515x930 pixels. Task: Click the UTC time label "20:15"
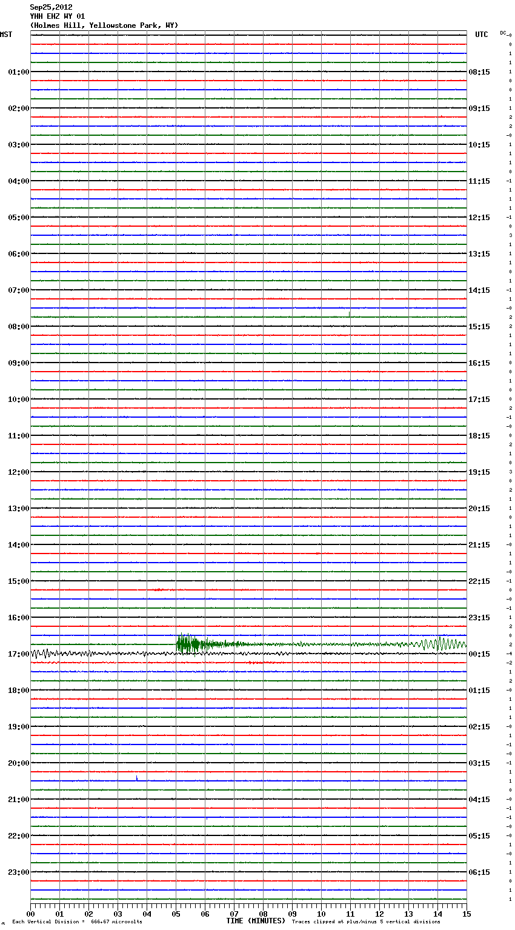click(x=479, y=509)
